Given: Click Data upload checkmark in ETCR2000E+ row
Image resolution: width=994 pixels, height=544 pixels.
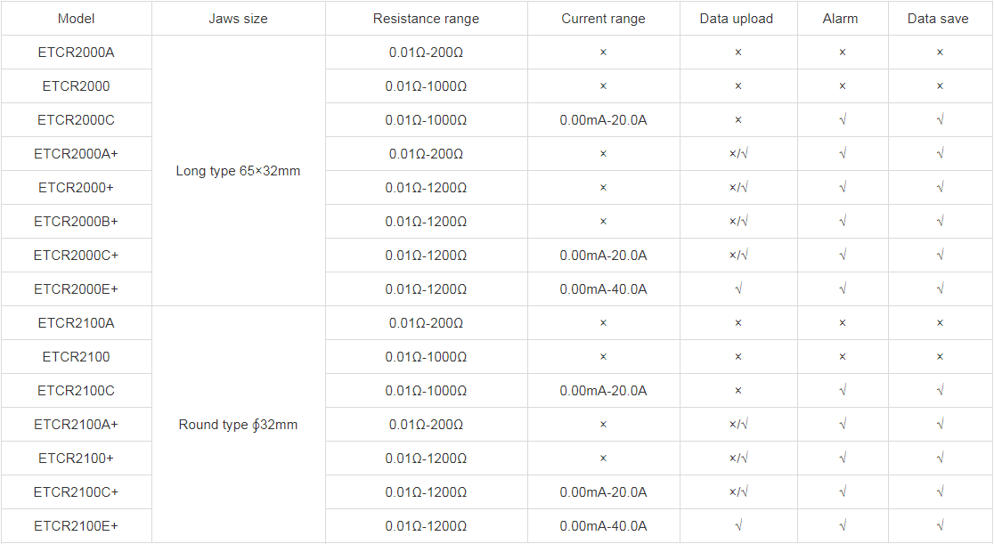Looking at the screenshot, I should [x=738, y=289].
